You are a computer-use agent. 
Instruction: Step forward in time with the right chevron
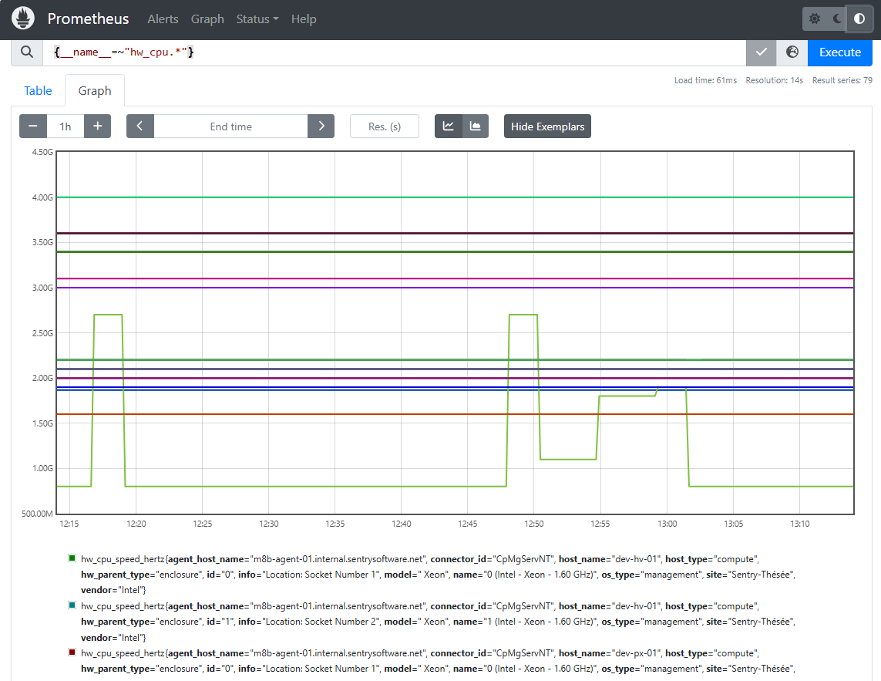[321, 126]
